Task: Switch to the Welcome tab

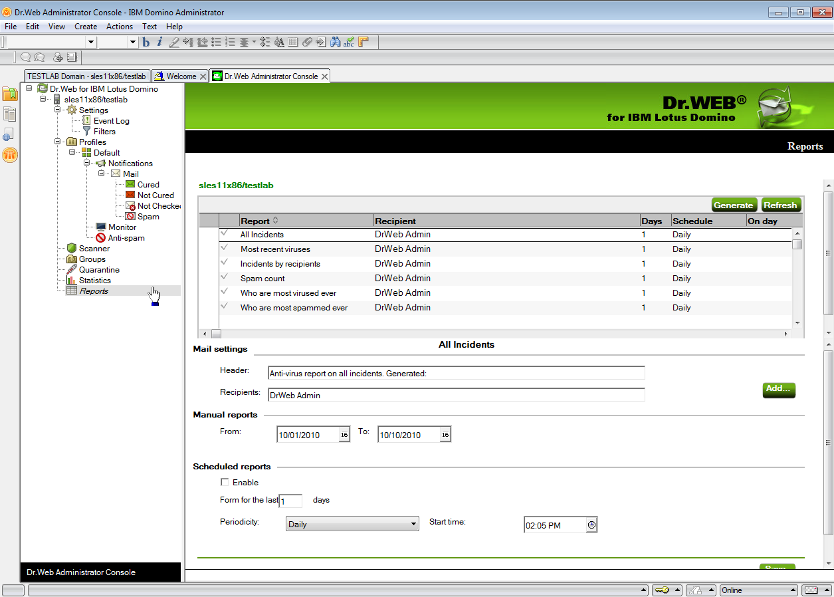Action: point(181,76)
